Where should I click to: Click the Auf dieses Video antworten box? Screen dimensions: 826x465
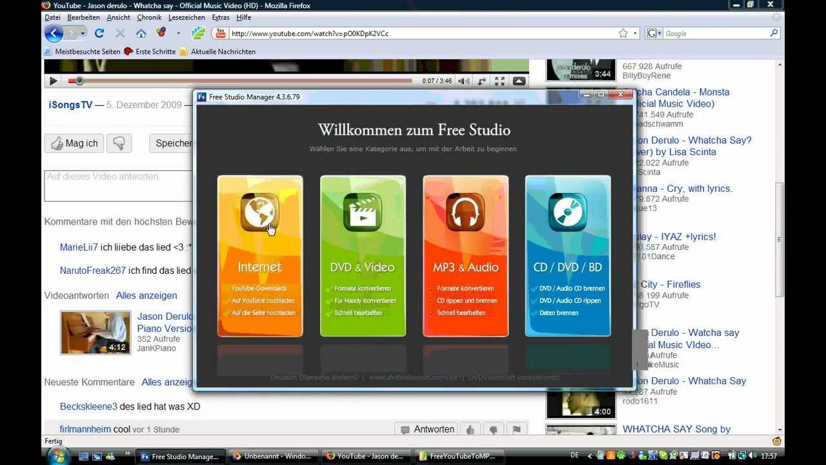tap(119, 186)
